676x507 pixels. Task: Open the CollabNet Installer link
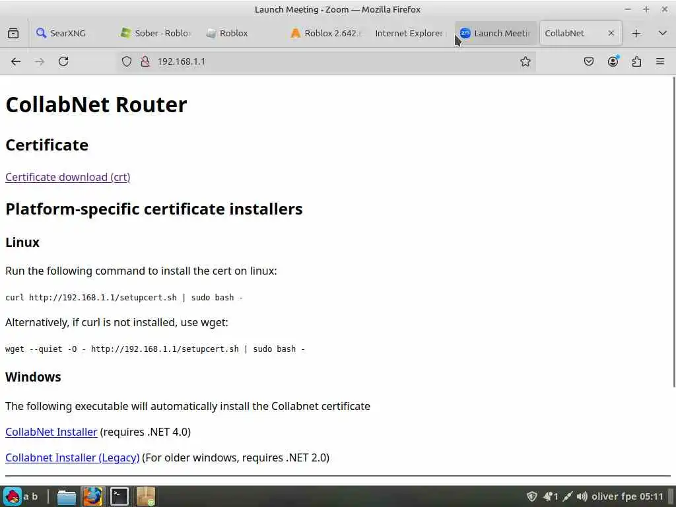tap(51, 432)
